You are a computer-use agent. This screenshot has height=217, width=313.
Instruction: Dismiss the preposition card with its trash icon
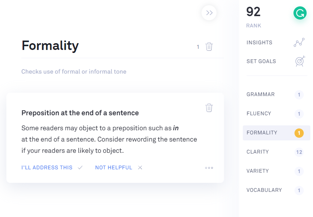209,108
